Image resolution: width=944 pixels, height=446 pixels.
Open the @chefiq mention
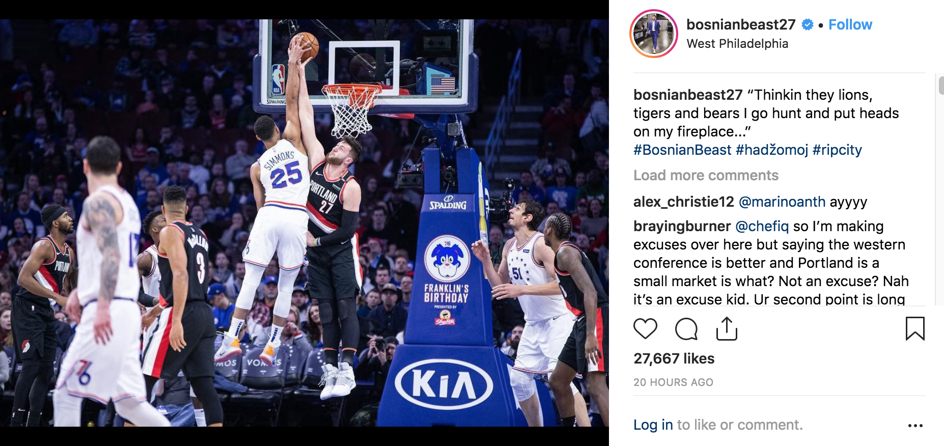(x=762, y=226)
